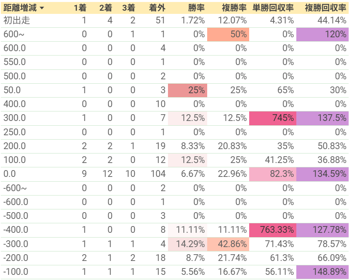Click the -400.0 row label
Viewport: 349px width, 280px height.
point(16,230)
